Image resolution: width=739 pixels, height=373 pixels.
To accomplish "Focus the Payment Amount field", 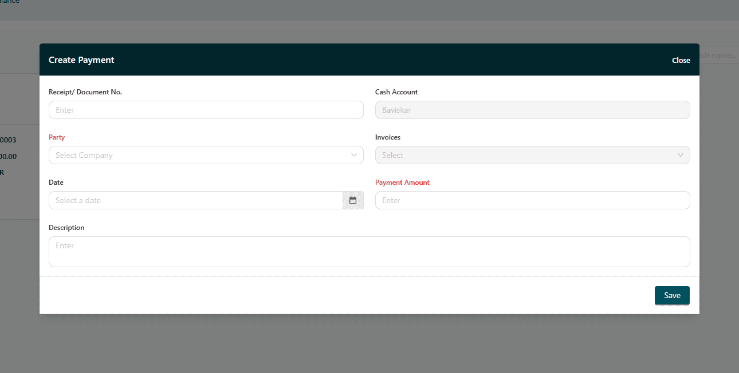I will (533, 200).
